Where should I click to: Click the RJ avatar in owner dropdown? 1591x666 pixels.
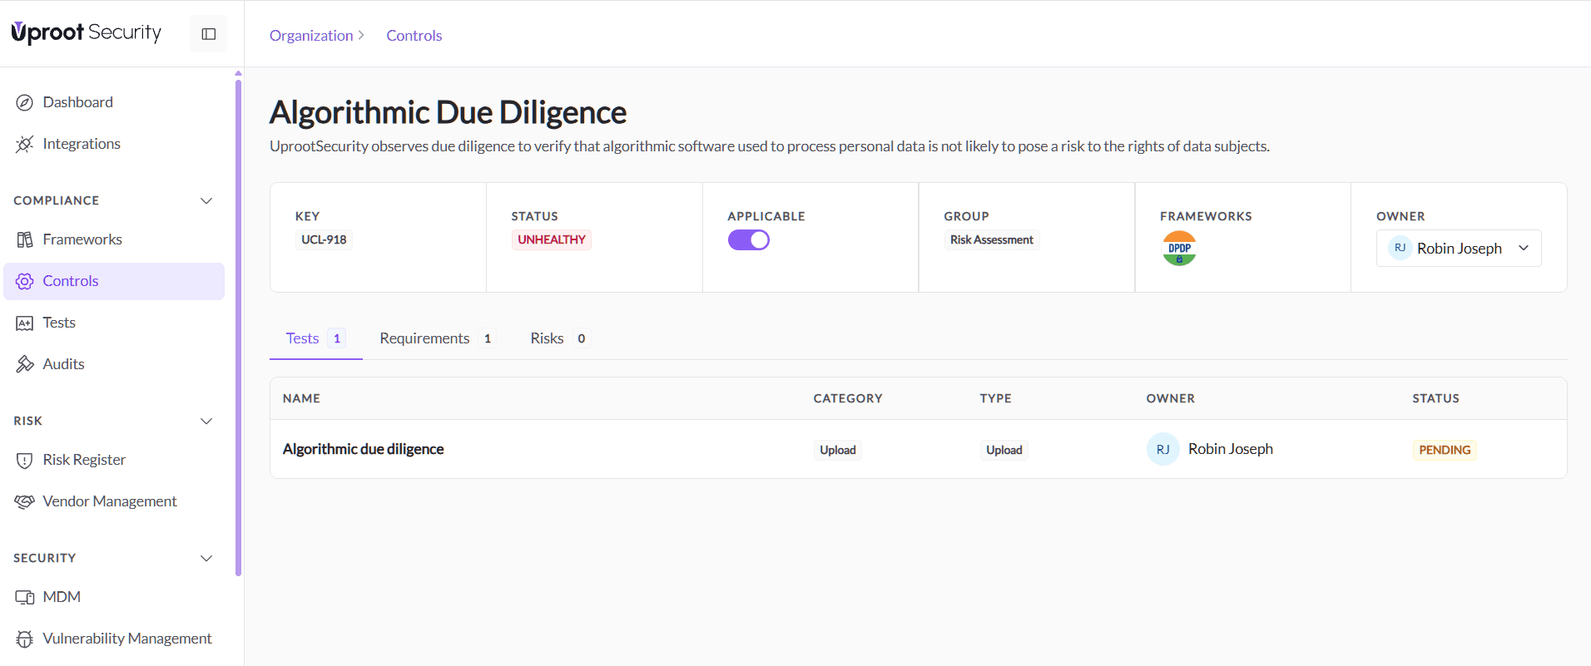point(1400,248)
